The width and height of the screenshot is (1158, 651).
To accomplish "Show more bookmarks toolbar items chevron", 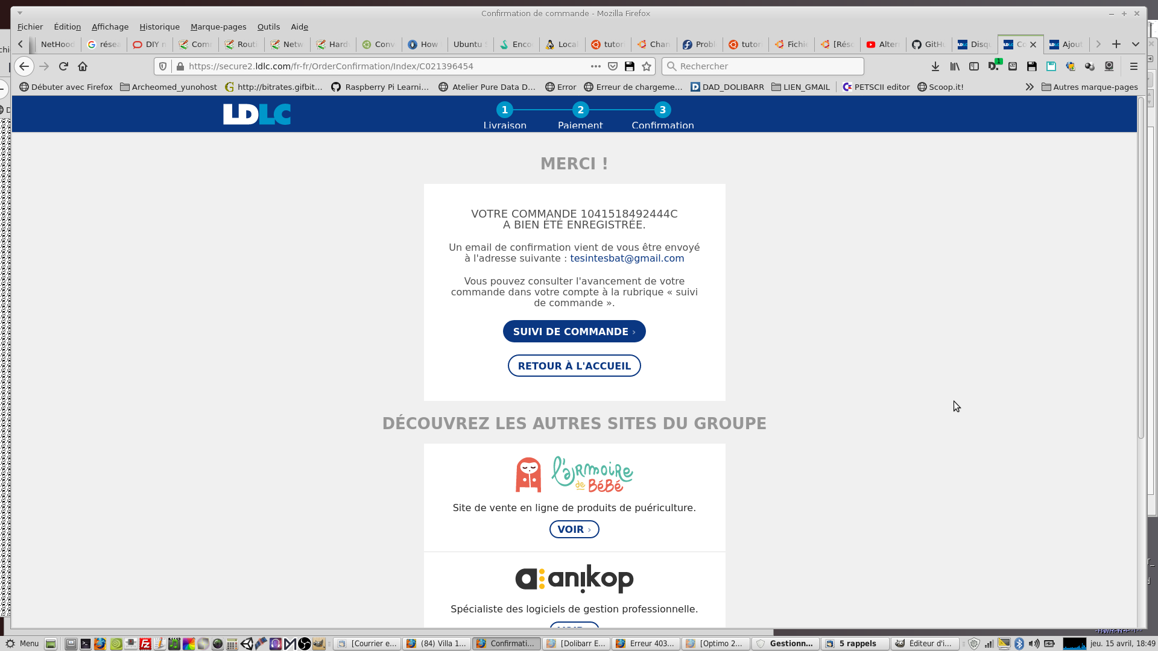I will point(1029,87).
